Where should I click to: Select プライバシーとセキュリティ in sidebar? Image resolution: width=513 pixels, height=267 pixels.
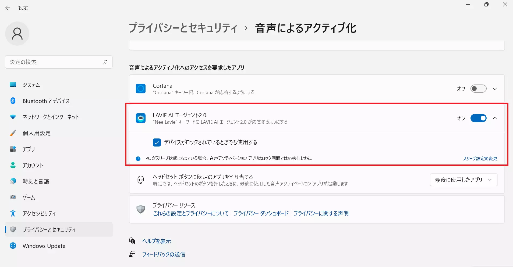[x=59, y=229]
